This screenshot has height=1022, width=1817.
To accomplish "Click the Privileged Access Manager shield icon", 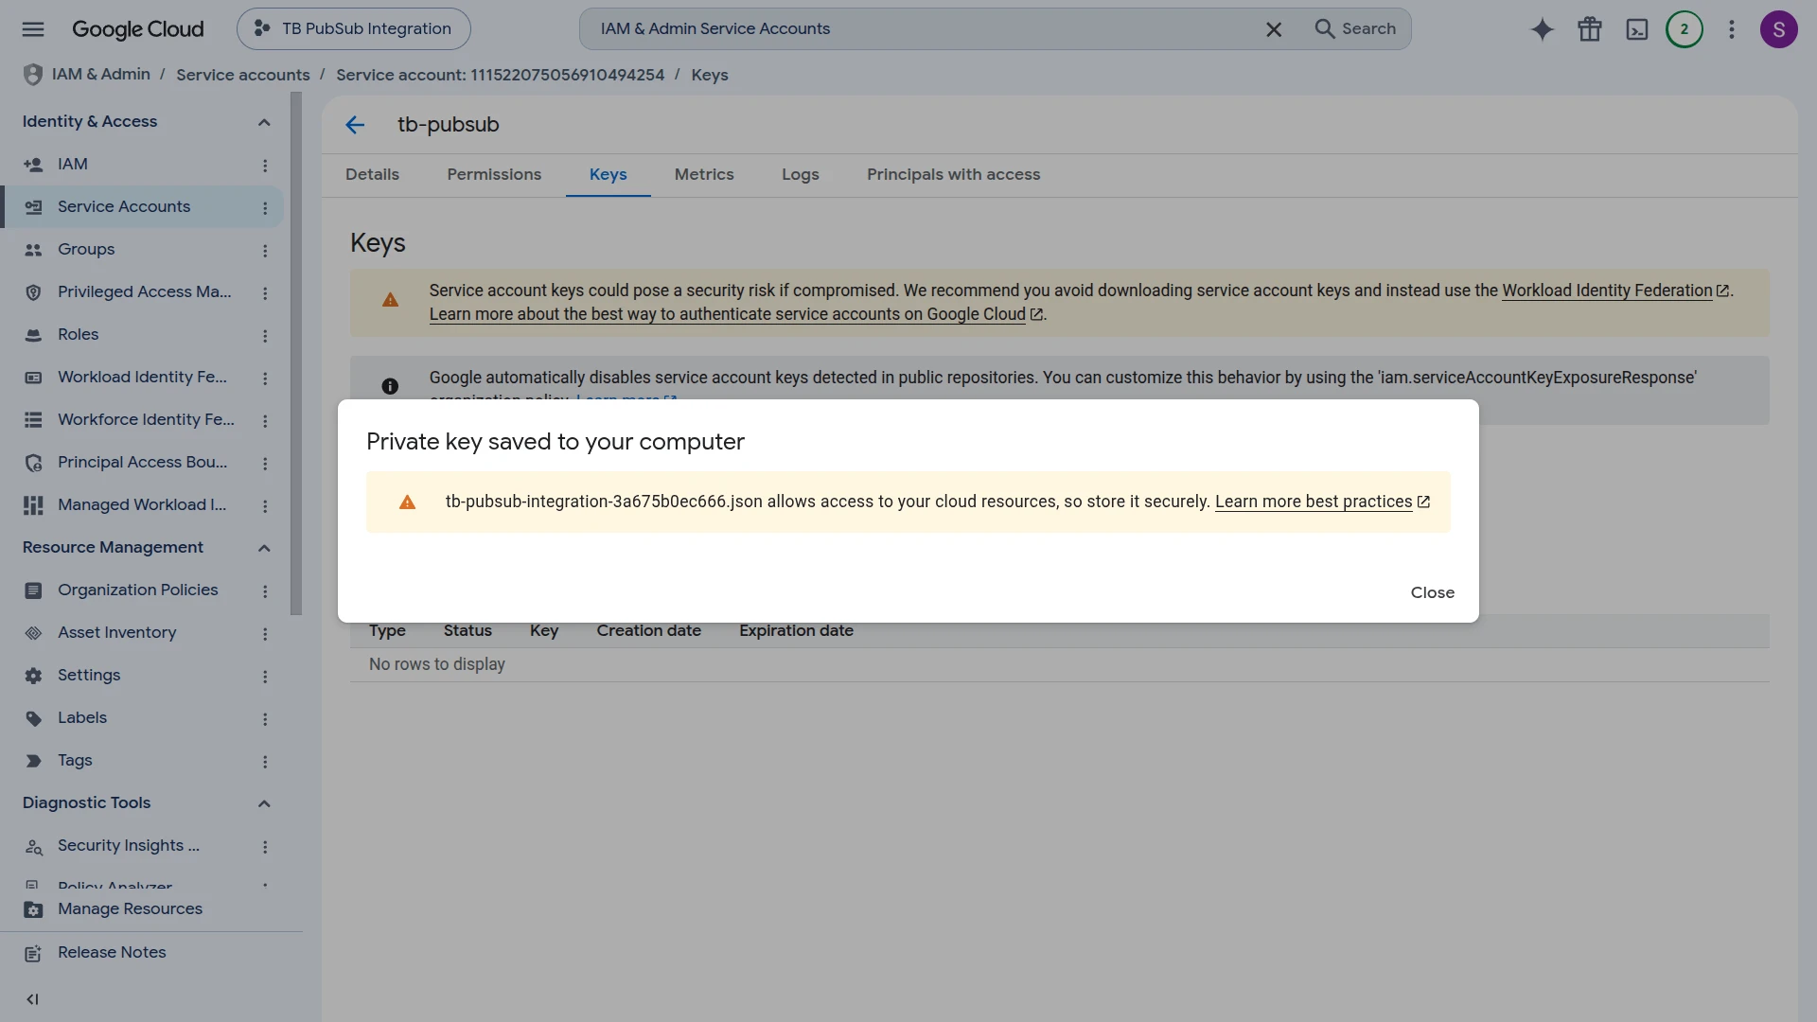I will 33,292.
